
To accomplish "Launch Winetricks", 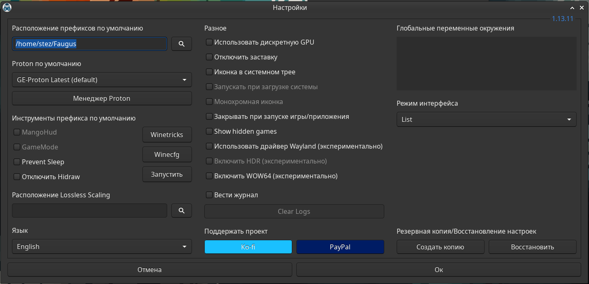I will pos(167,135).
